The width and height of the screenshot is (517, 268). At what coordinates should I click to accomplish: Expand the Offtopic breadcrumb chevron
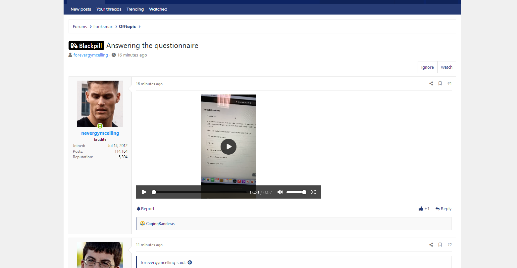coord(139,27)
